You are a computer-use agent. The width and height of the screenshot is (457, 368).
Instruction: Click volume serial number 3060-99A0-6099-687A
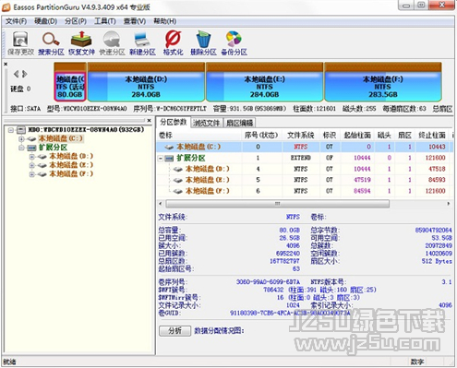click(x=268, y=282)
